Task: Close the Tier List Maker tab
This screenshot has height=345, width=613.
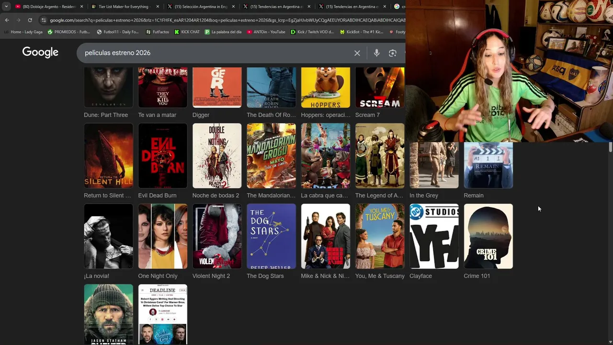Action: (x=158, y=7)
